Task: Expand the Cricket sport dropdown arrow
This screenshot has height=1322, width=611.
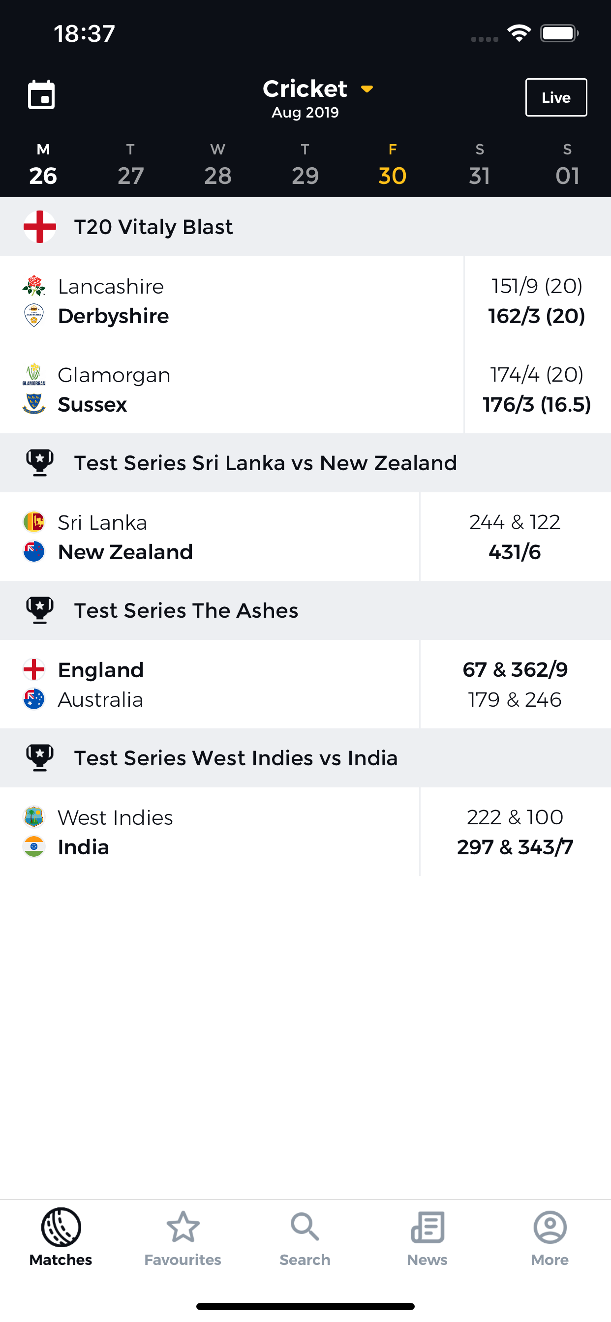Action: tap(367, 90)
